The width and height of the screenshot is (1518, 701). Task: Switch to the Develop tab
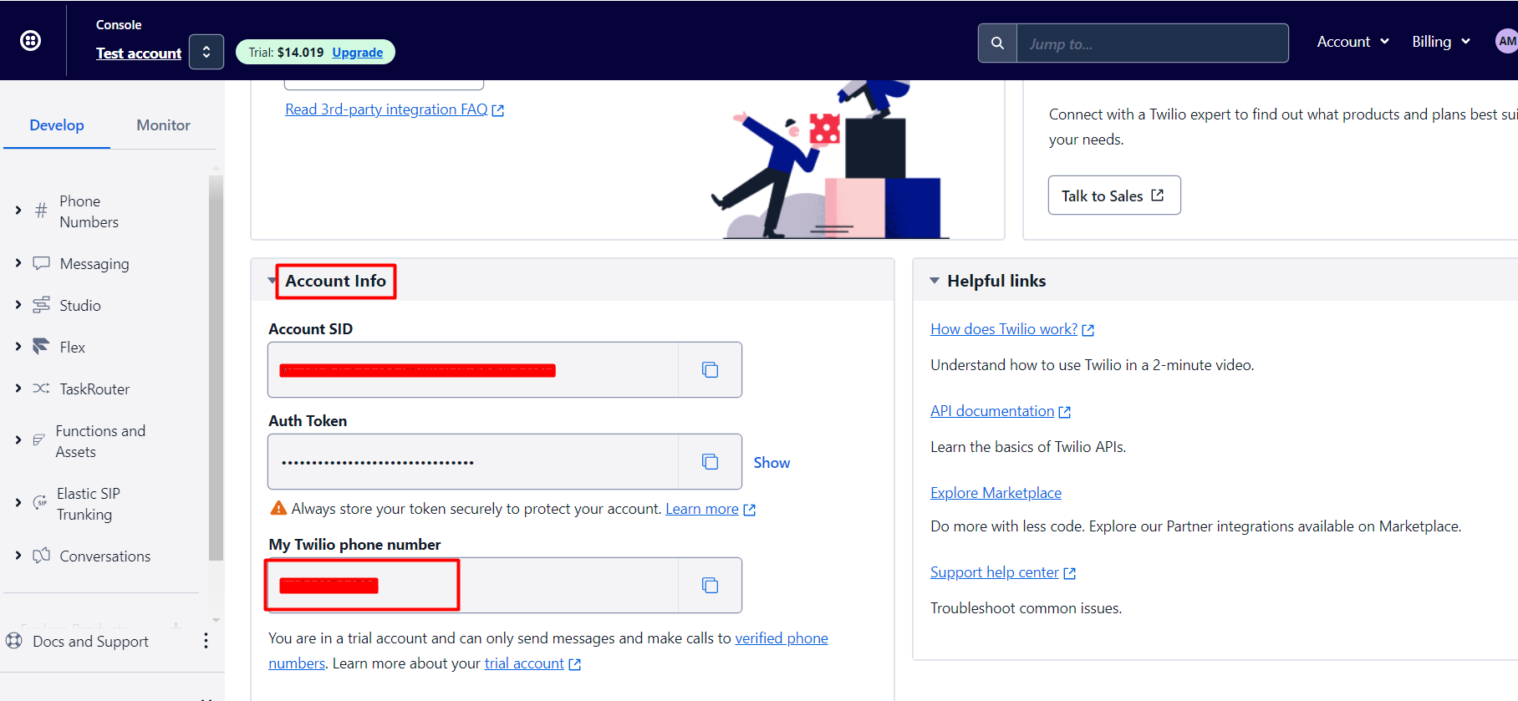57,124
